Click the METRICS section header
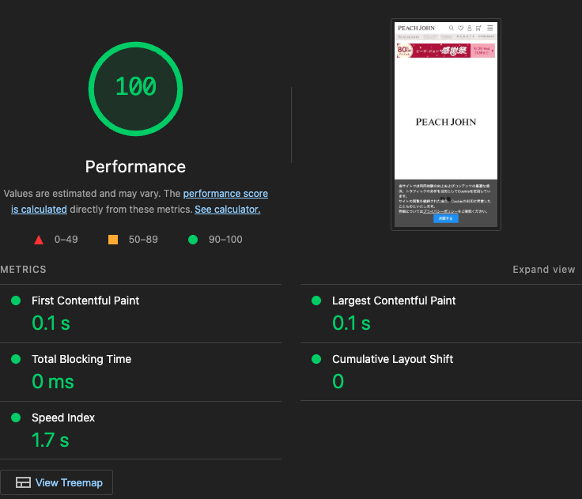The height and width of the screenshot is (499, 582). point(23,270)
